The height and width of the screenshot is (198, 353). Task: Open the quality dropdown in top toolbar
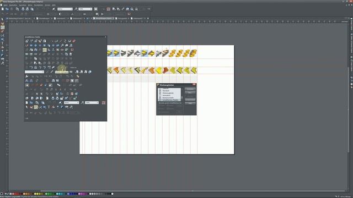click(65, 9)
